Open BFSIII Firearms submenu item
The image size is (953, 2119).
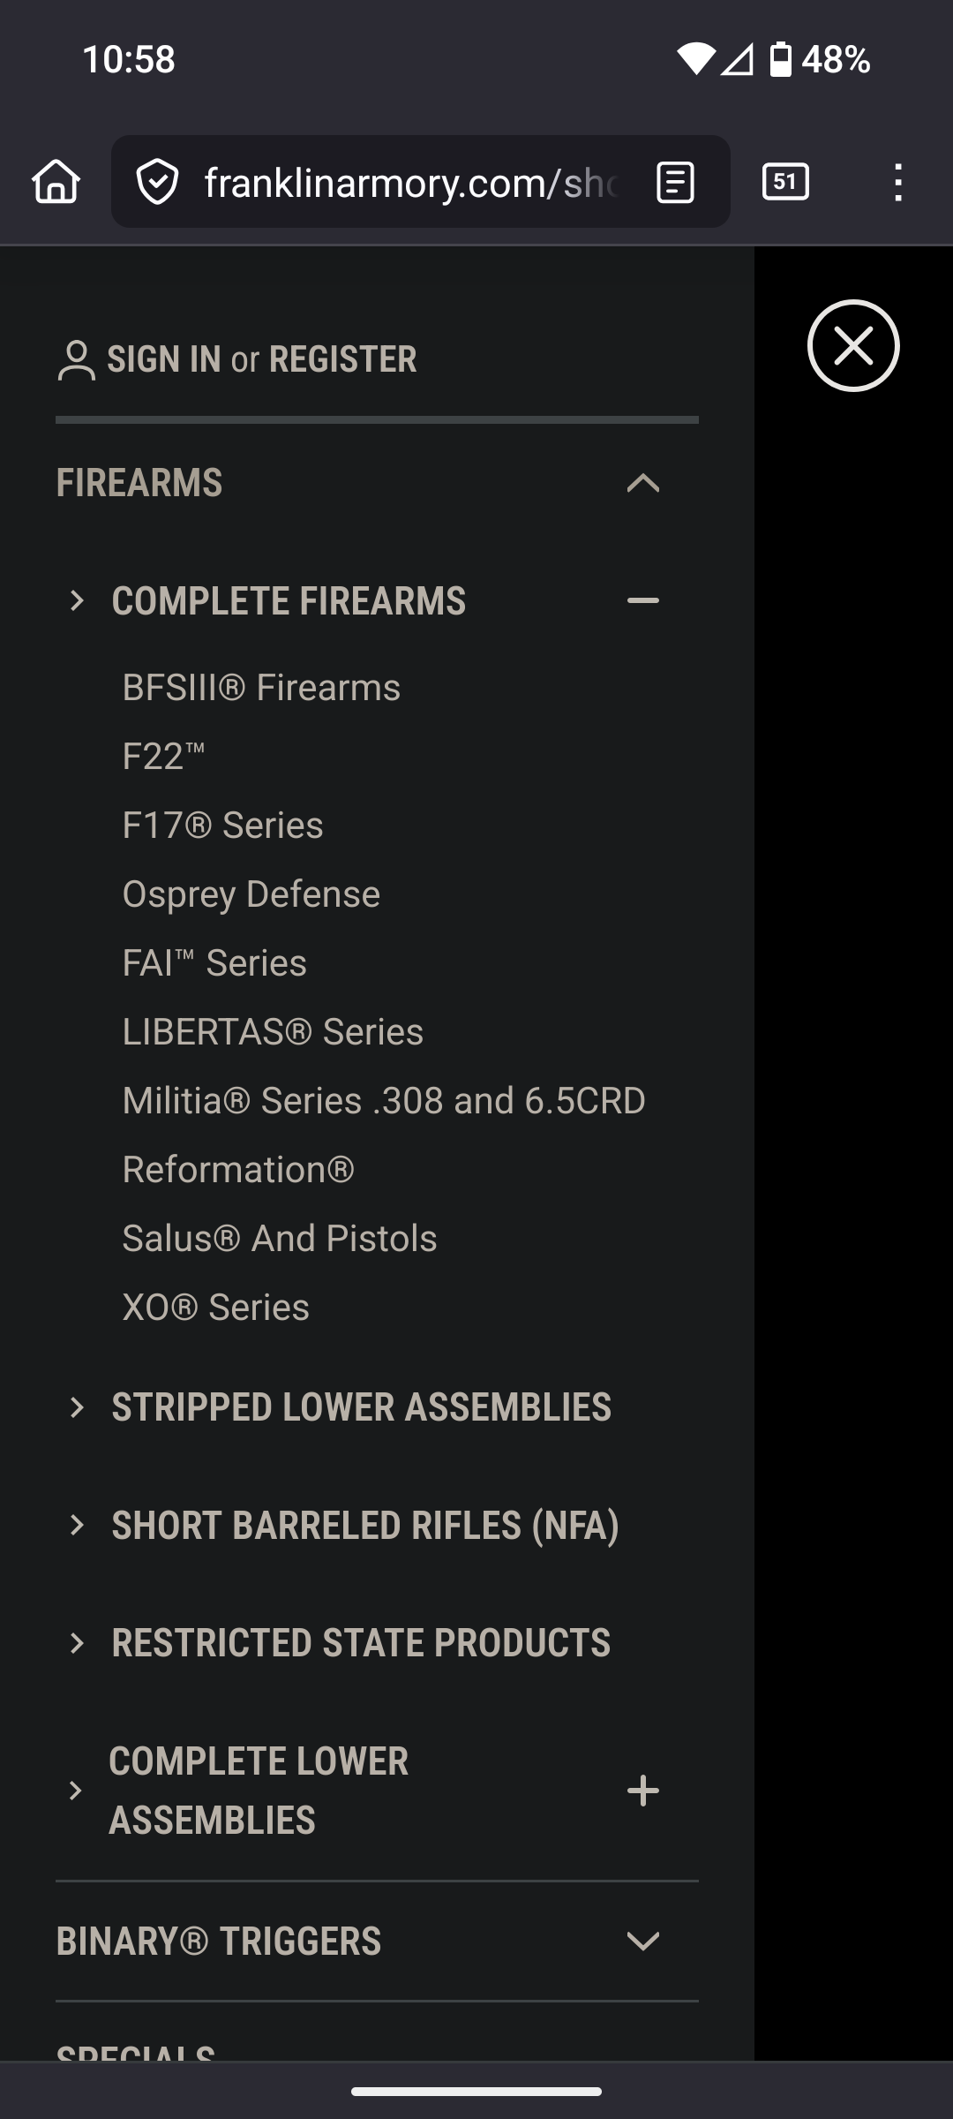tap(261, 687)
